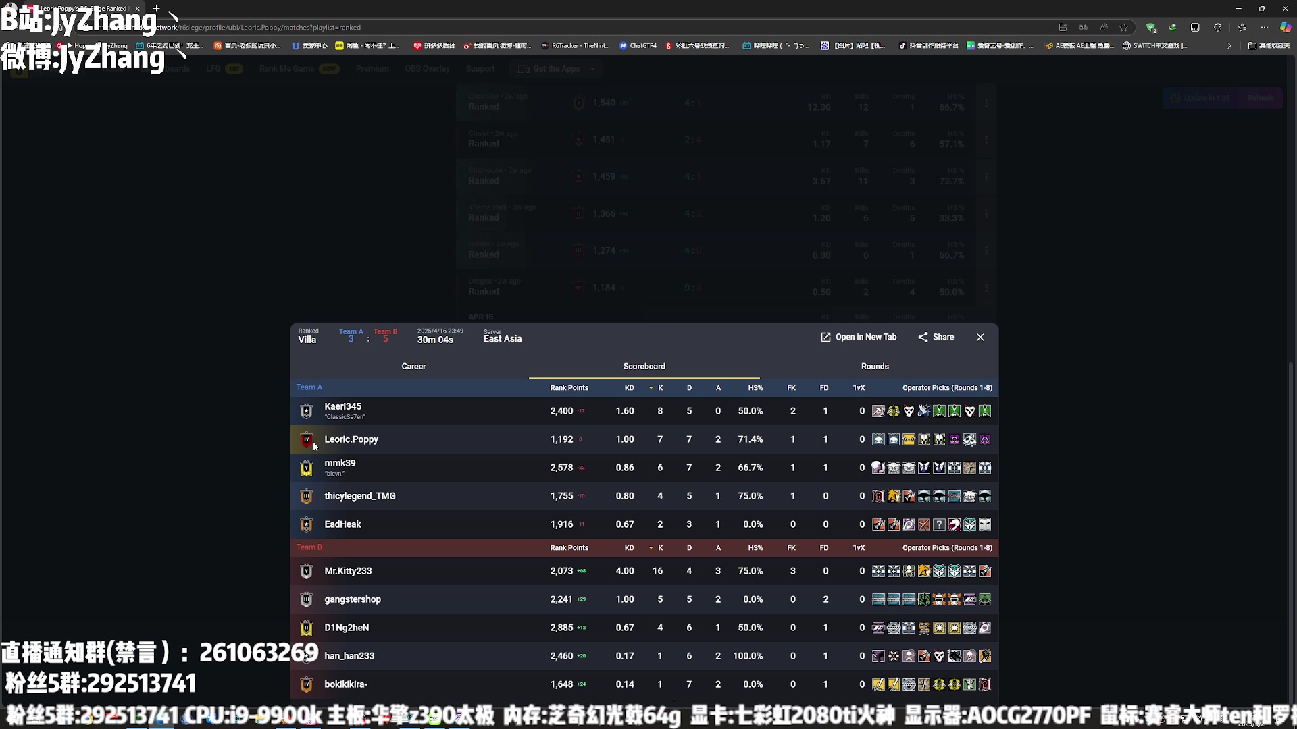Click Open in New Tab button

click(859, 337)
